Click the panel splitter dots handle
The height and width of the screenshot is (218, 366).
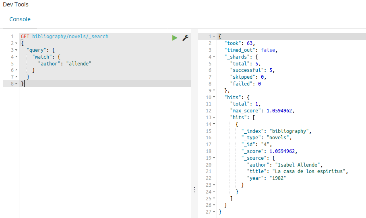194,190
